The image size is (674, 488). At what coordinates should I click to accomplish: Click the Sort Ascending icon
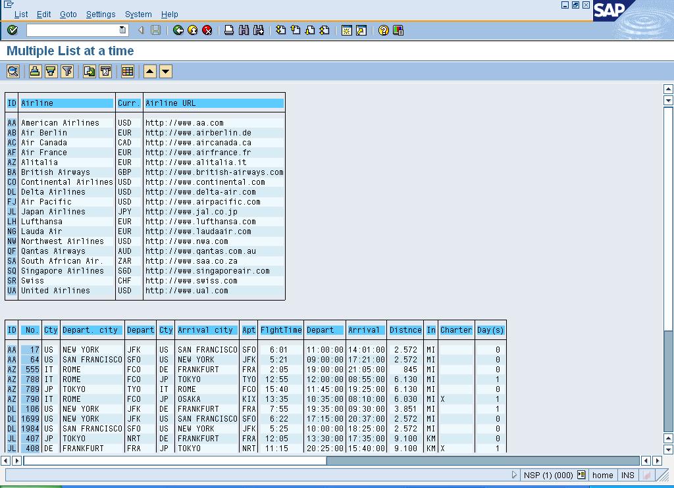click(x=35, y=71)
